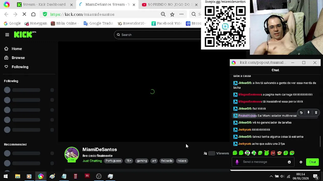Open the Kick hamburger sidebar menu
The width and height of the screenshot is (323, 181).
(x=7, y=35)
